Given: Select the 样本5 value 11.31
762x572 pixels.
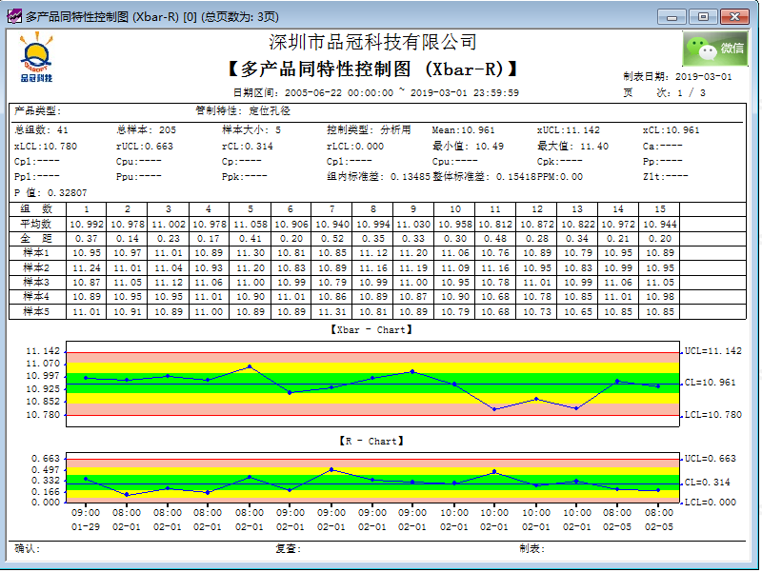Looking at the screenshot, I should tap(331, 312).
